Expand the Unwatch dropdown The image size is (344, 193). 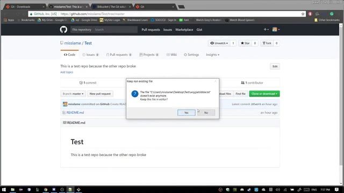[219, 43]
